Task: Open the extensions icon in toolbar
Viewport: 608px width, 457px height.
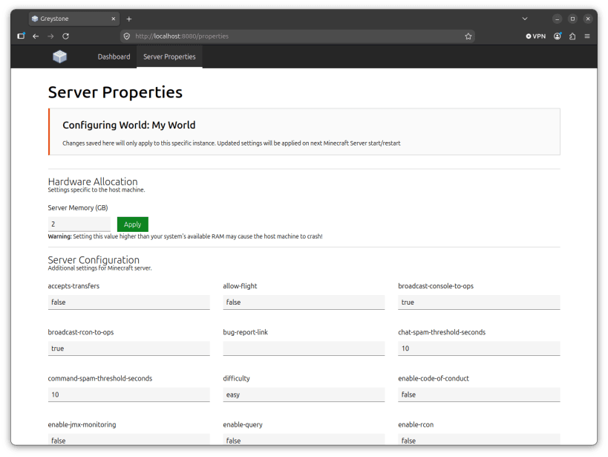Action: (x=572, y=36)
